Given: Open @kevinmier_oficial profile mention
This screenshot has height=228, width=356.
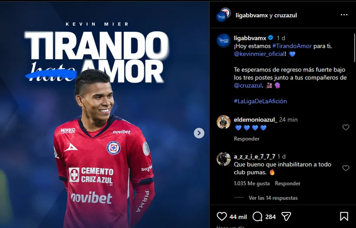Looking at the screenshot, I should [259, 54].
